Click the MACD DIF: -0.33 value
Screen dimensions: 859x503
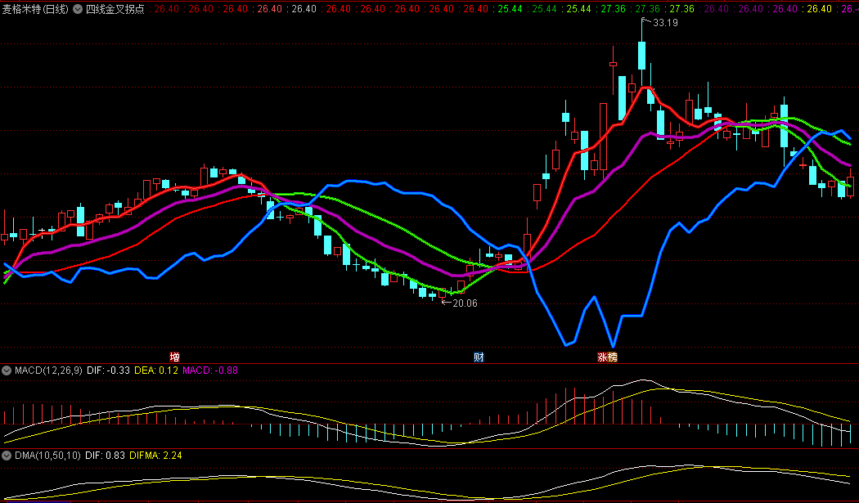click(109, 371)
